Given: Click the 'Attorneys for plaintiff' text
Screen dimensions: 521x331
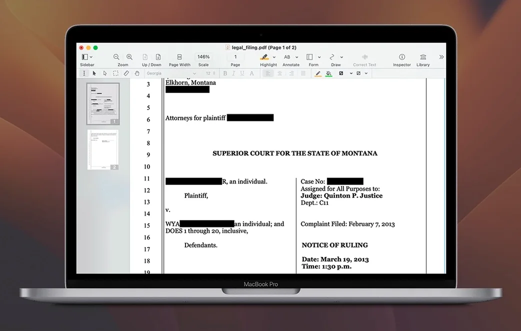Looking at the screenshot, I should (x=195, y=118).
